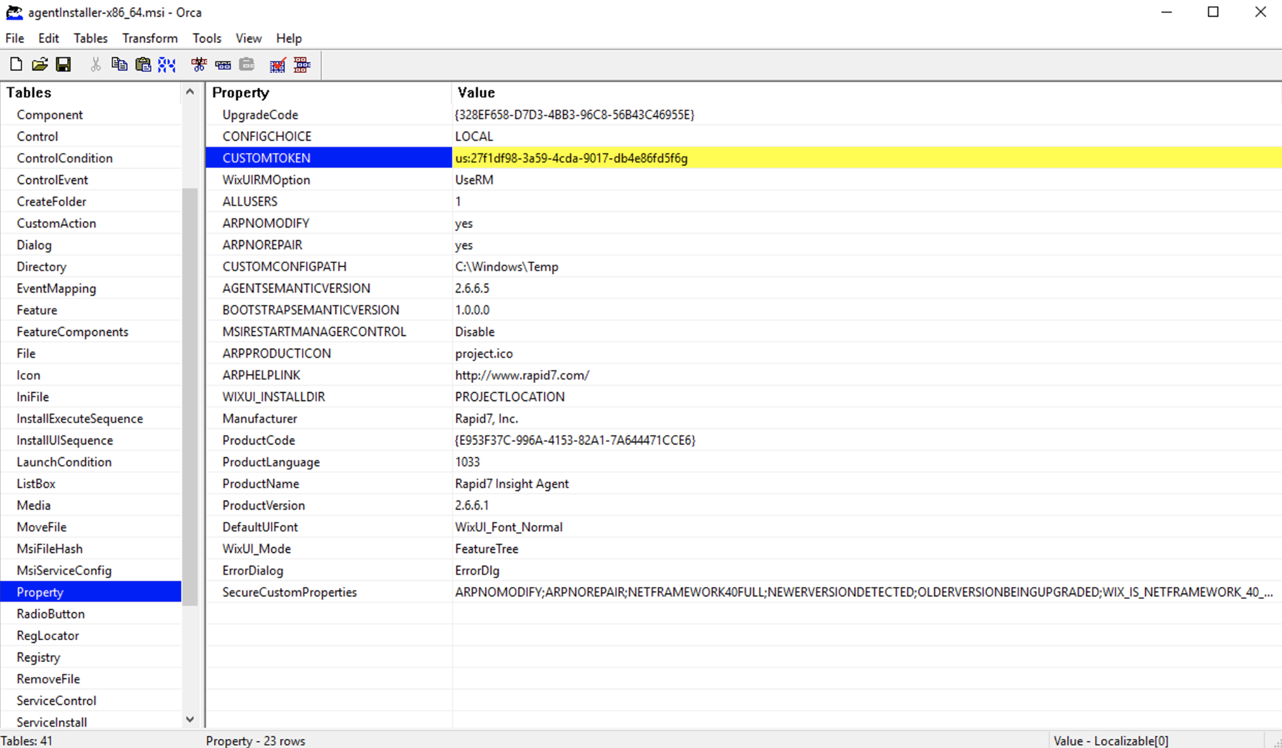The image size is (1282, 748).
Task: Click the Open file folder icon
Action: [39, 65]
